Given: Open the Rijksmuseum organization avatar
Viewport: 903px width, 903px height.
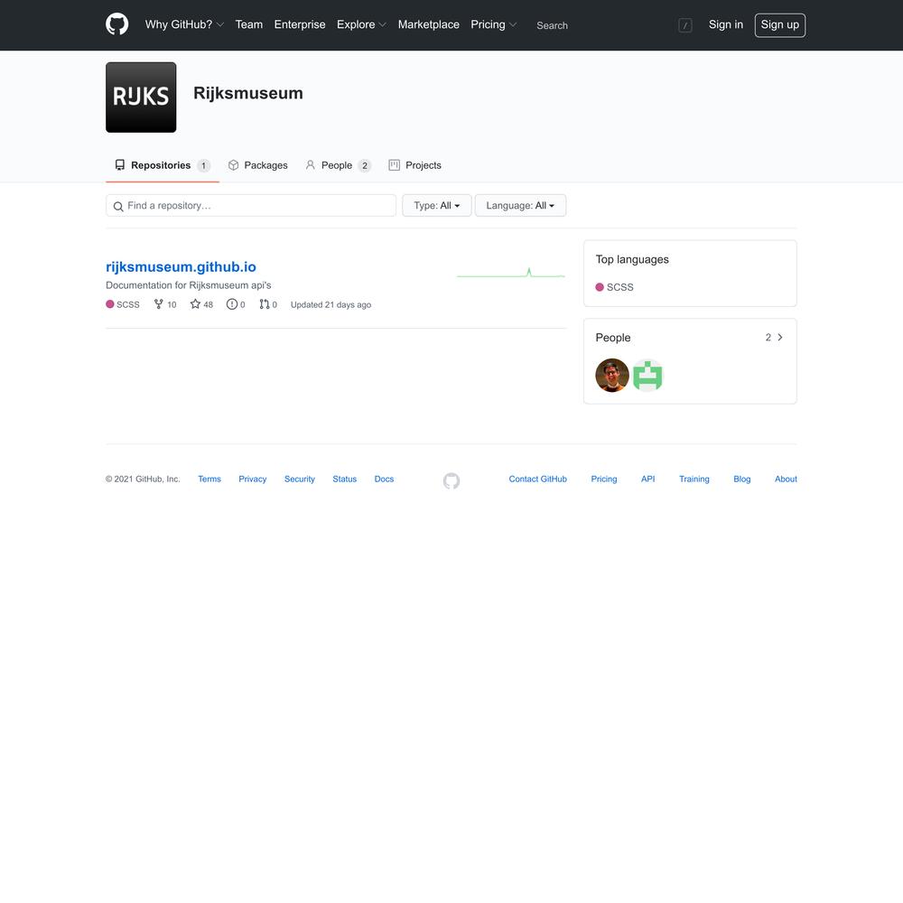Looking at the screenshot, I should (141, 98).
